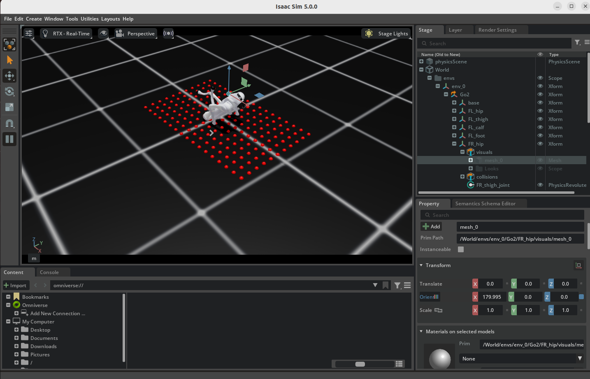Activate the Rotate tool
The height and width of the screenshot is (379, 590).
pyautogui.click(x=9, y=91)
